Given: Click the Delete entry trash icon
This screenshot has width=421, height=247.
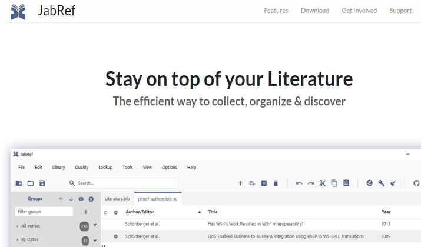Looking at the screenshot, I should point(276,183).
